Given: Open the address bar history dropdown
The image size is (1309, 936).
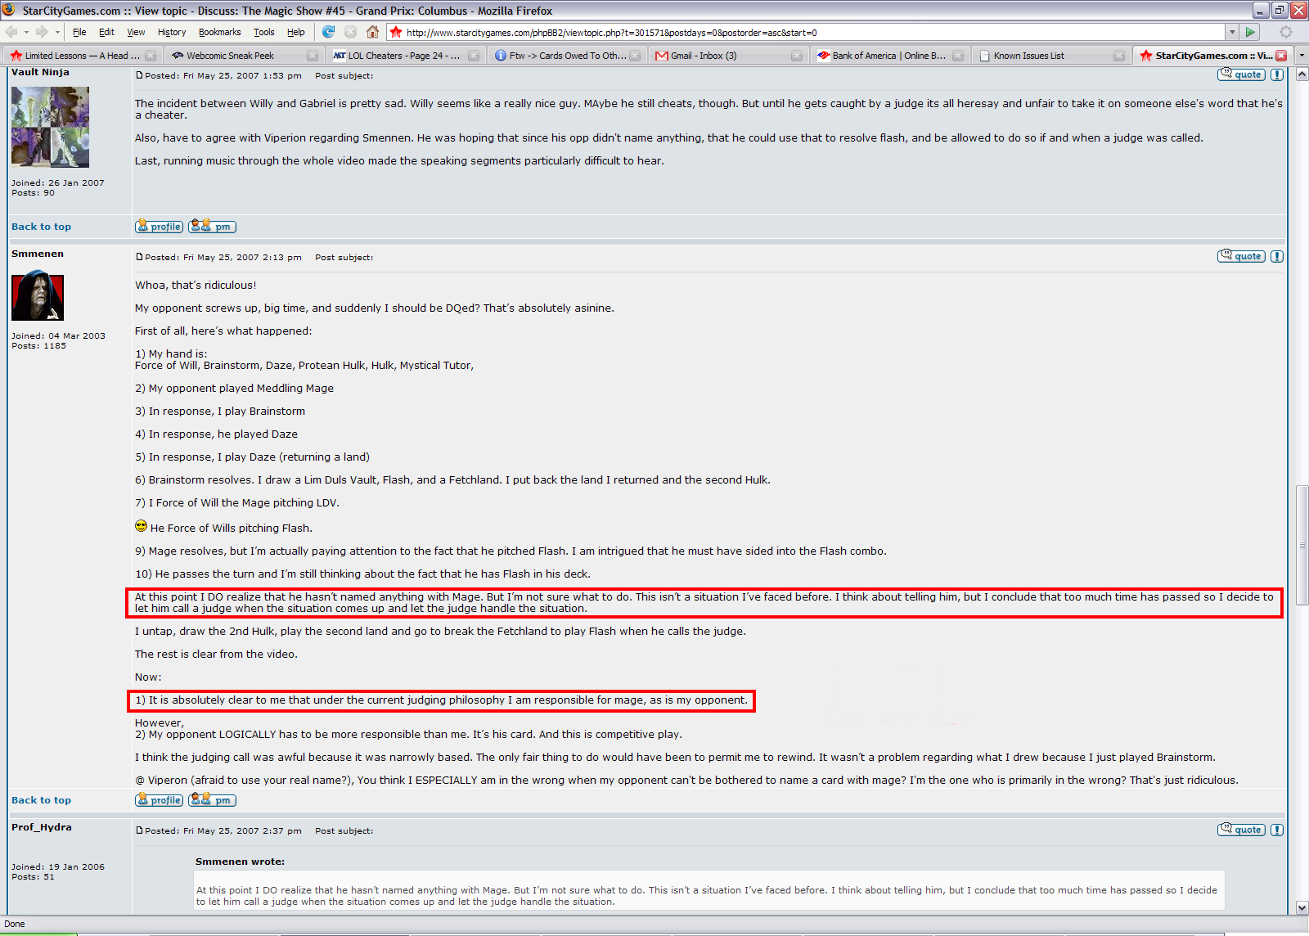Looking at the screenshot, I should click(1231, 32).
